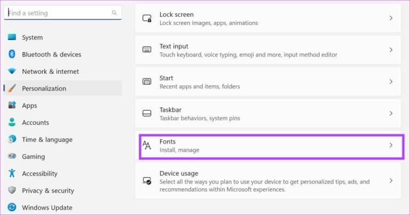410x215 pixels.
Task: Open Windows Update section
Action: (x=63, y=208)
